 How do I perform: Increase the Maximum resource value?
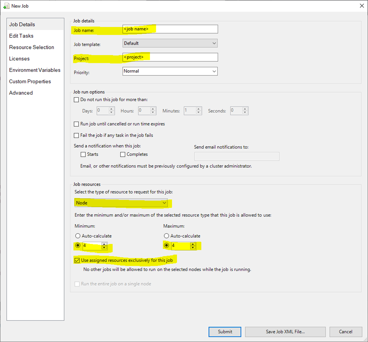click(193, 244)
